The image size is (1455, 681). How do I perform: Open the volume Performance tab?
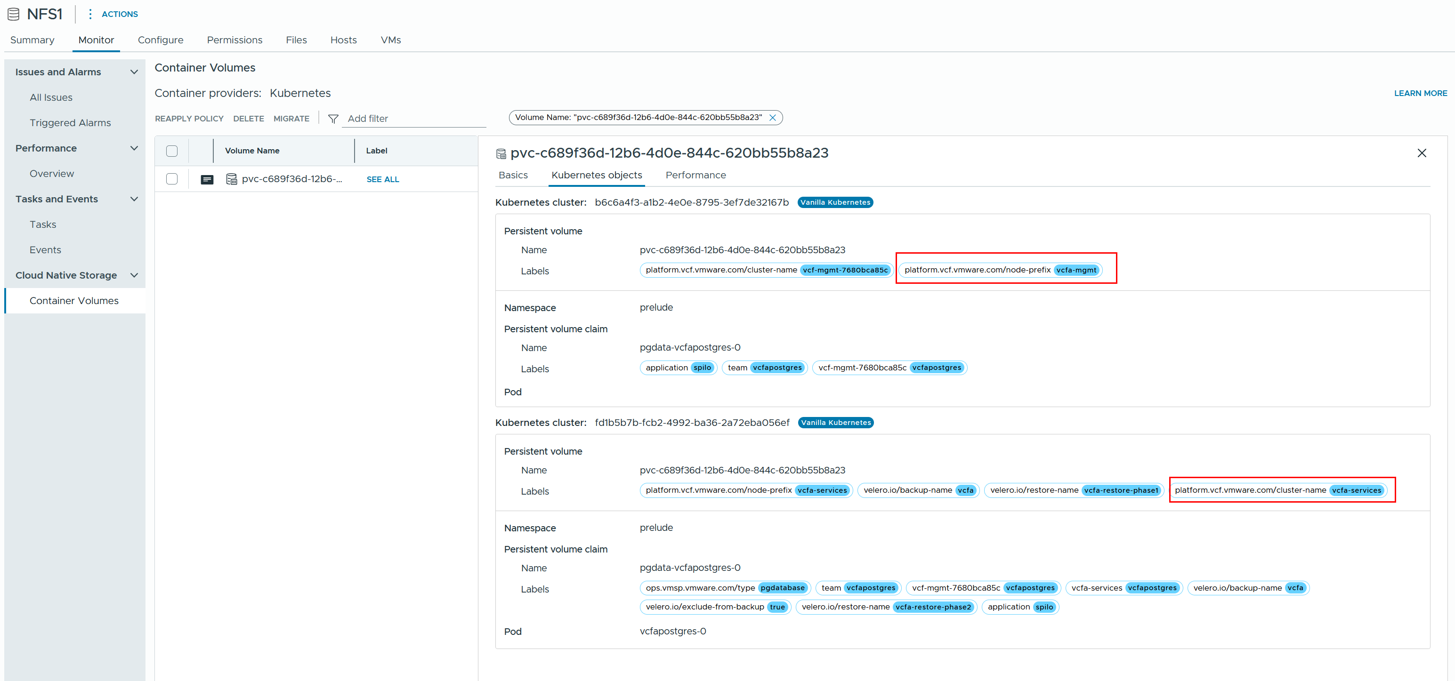[x=695, y=175]
